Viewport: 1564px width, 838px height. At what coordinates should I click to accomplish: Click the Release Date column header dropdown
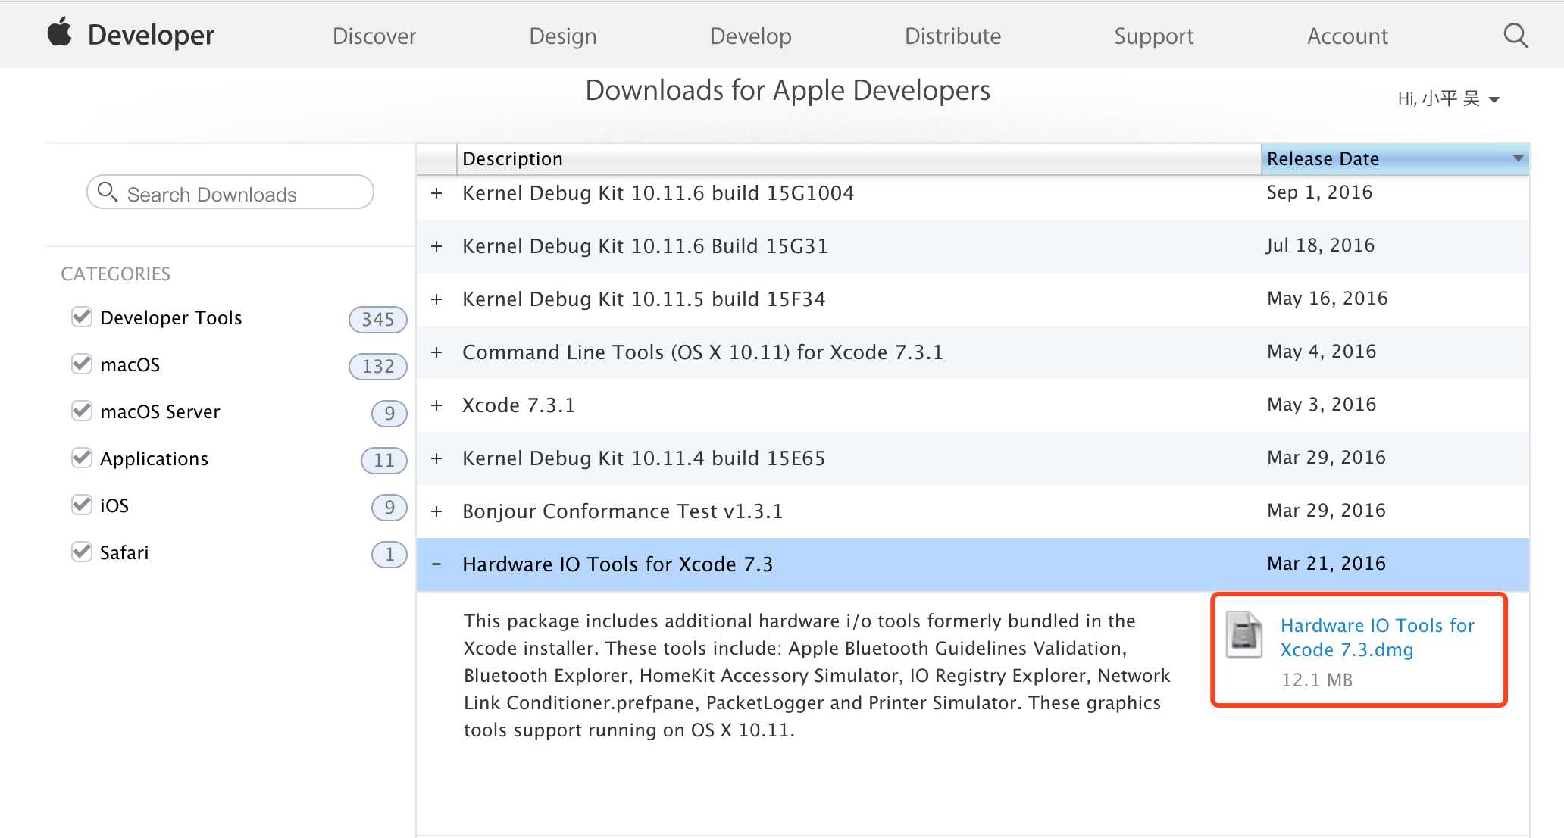(1518, 158)
